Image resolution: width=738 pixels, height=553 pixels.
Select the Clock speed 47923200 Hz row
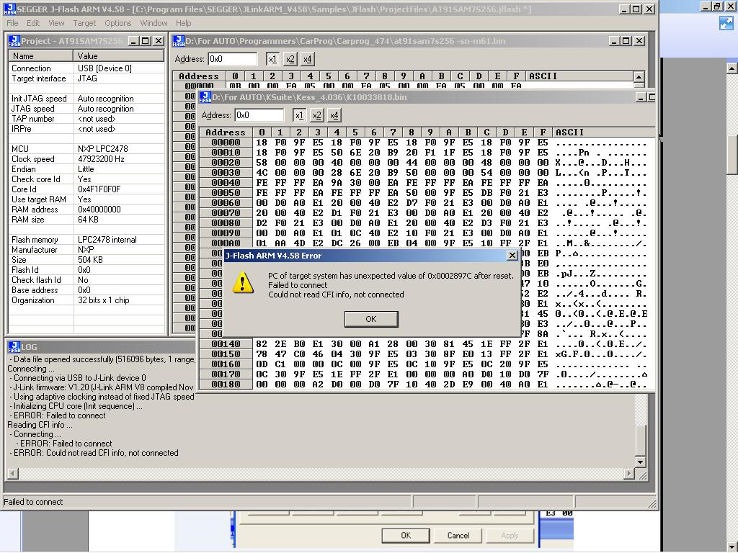86,159
